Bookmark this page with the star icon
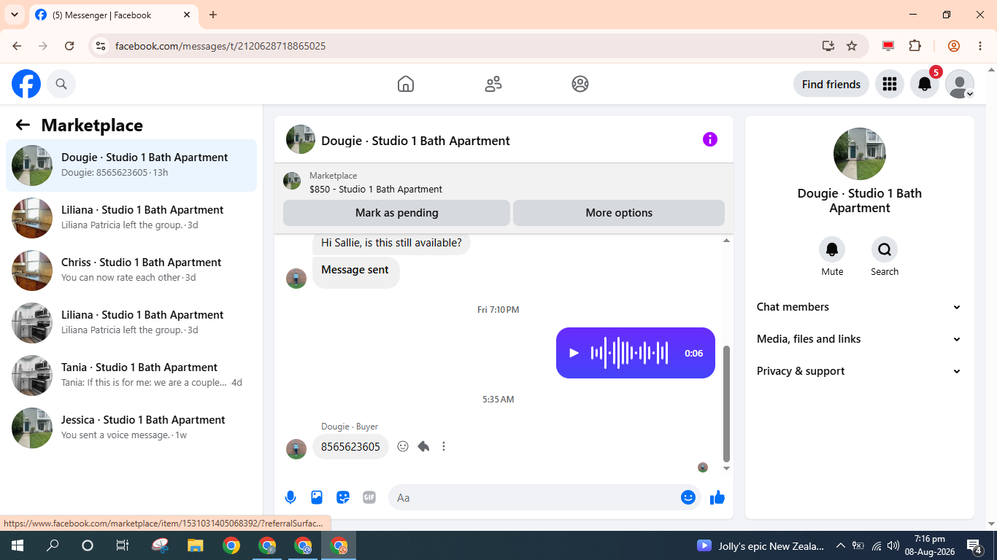The image size is (997, 560). coord(852,46)
